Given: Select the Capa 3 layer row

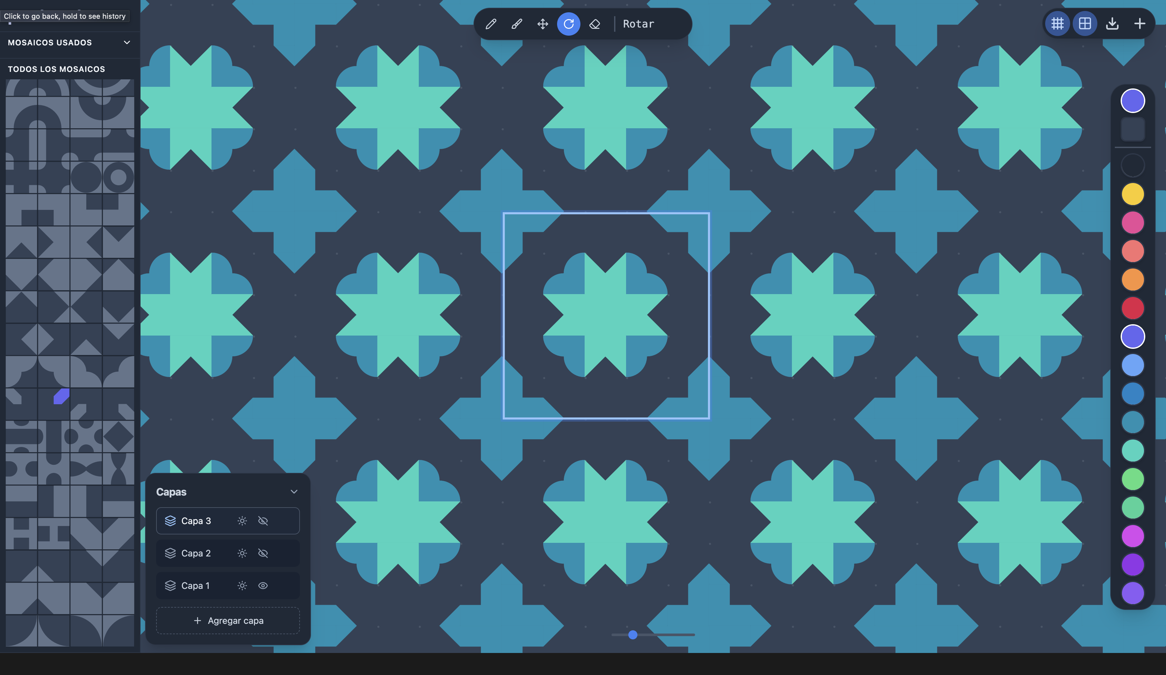Looking at the screenshot, I should pos(228,521).
